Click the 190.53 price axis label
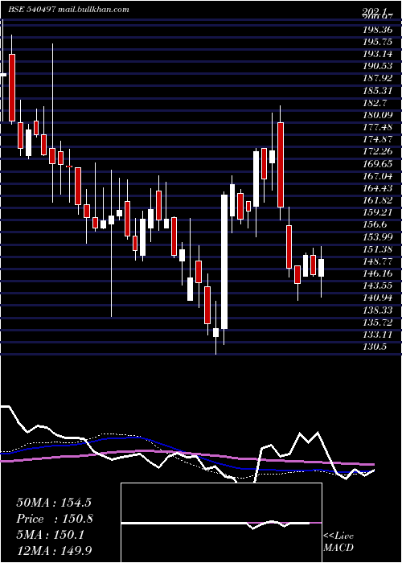This screenshot has height=563, width=402. 377,66
